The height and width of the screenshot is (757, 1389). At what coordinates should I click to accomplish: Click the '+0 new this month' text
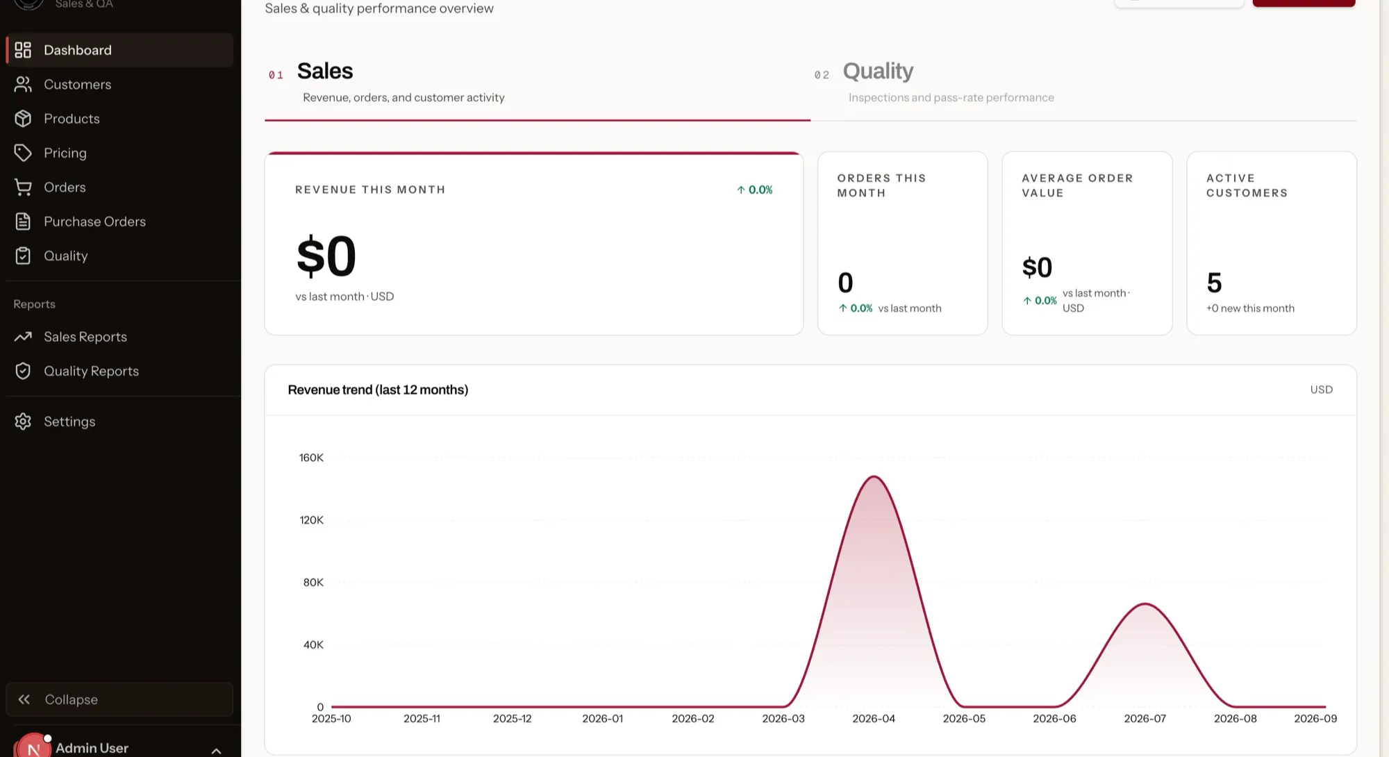pyautogui.click(x=1250, y=308)
